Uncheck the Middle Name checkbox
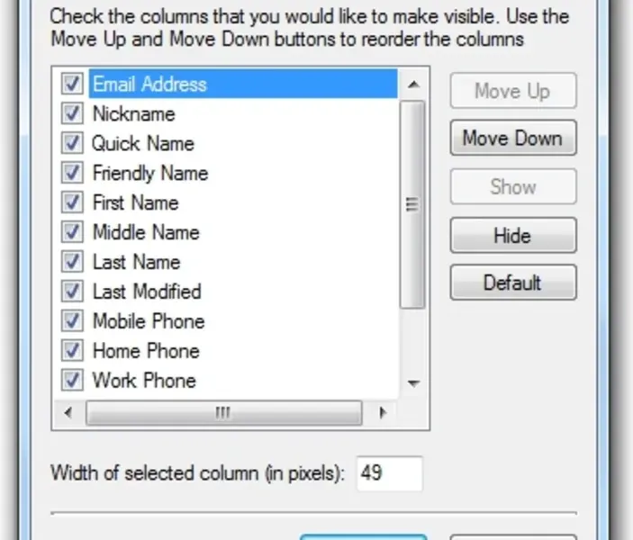Screen dimensions: 633x540 tap(72, 233)
